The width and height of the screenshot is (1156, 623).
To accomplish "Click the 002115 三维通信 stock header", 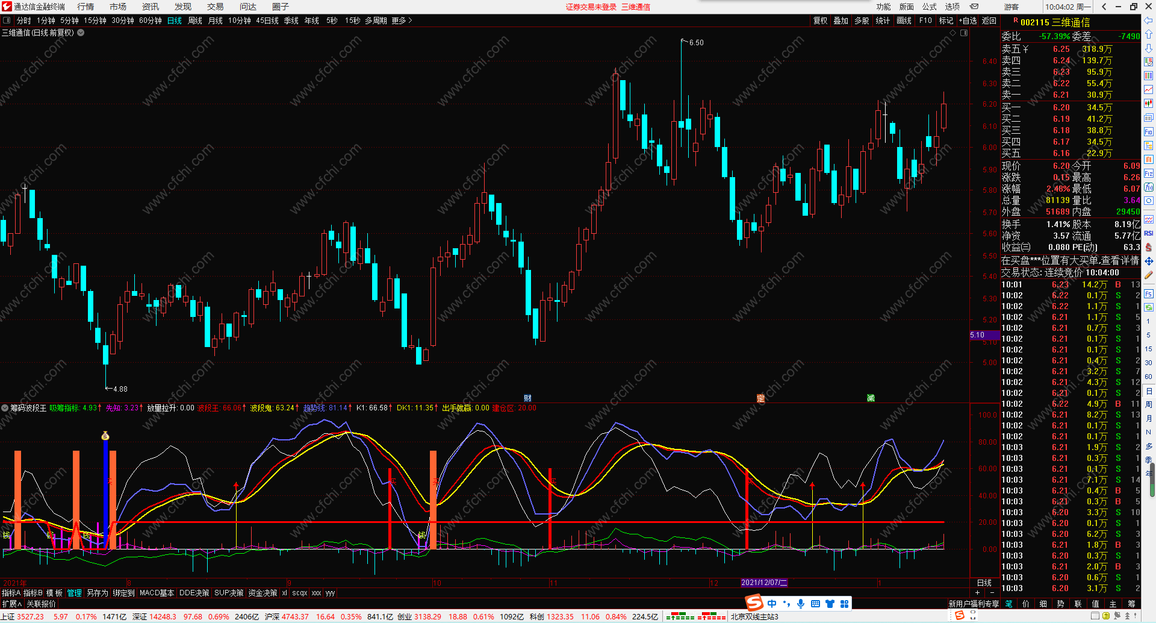I will pos(1055,22).
